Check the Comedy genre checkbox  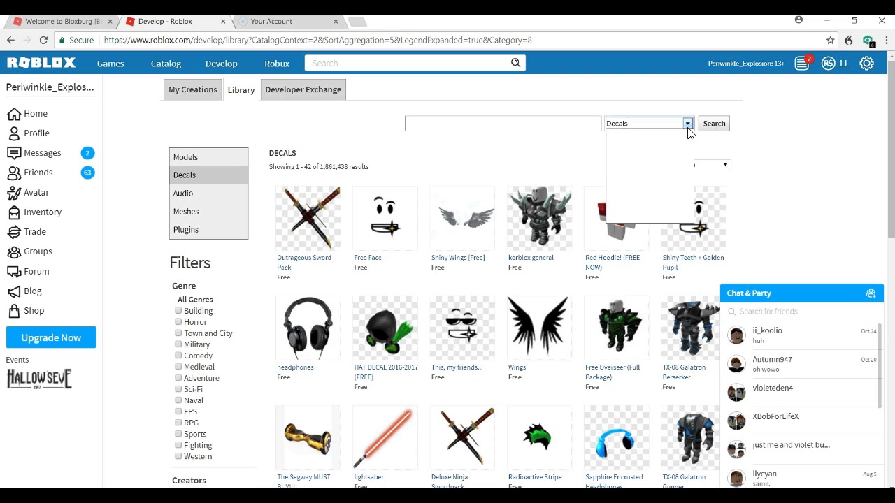(x=178, y=356)
